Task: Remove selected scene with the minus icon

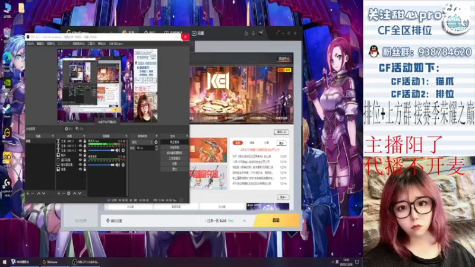Action: (33, 193)
